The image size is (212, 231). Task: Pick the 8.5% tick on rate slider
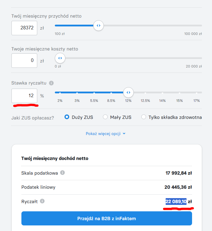[111, 93]
